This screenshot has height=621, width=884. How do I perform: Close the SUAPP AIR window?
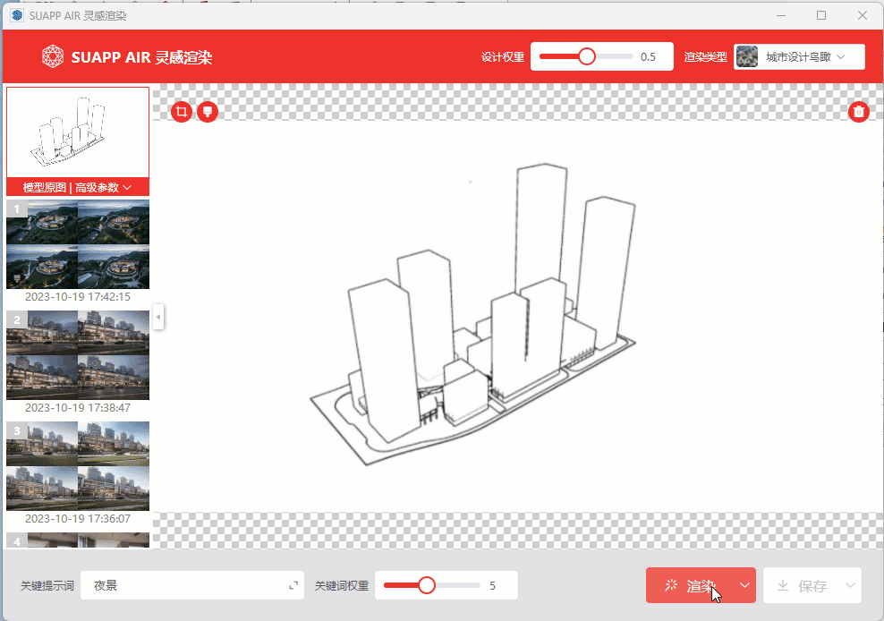click(862, 15)
